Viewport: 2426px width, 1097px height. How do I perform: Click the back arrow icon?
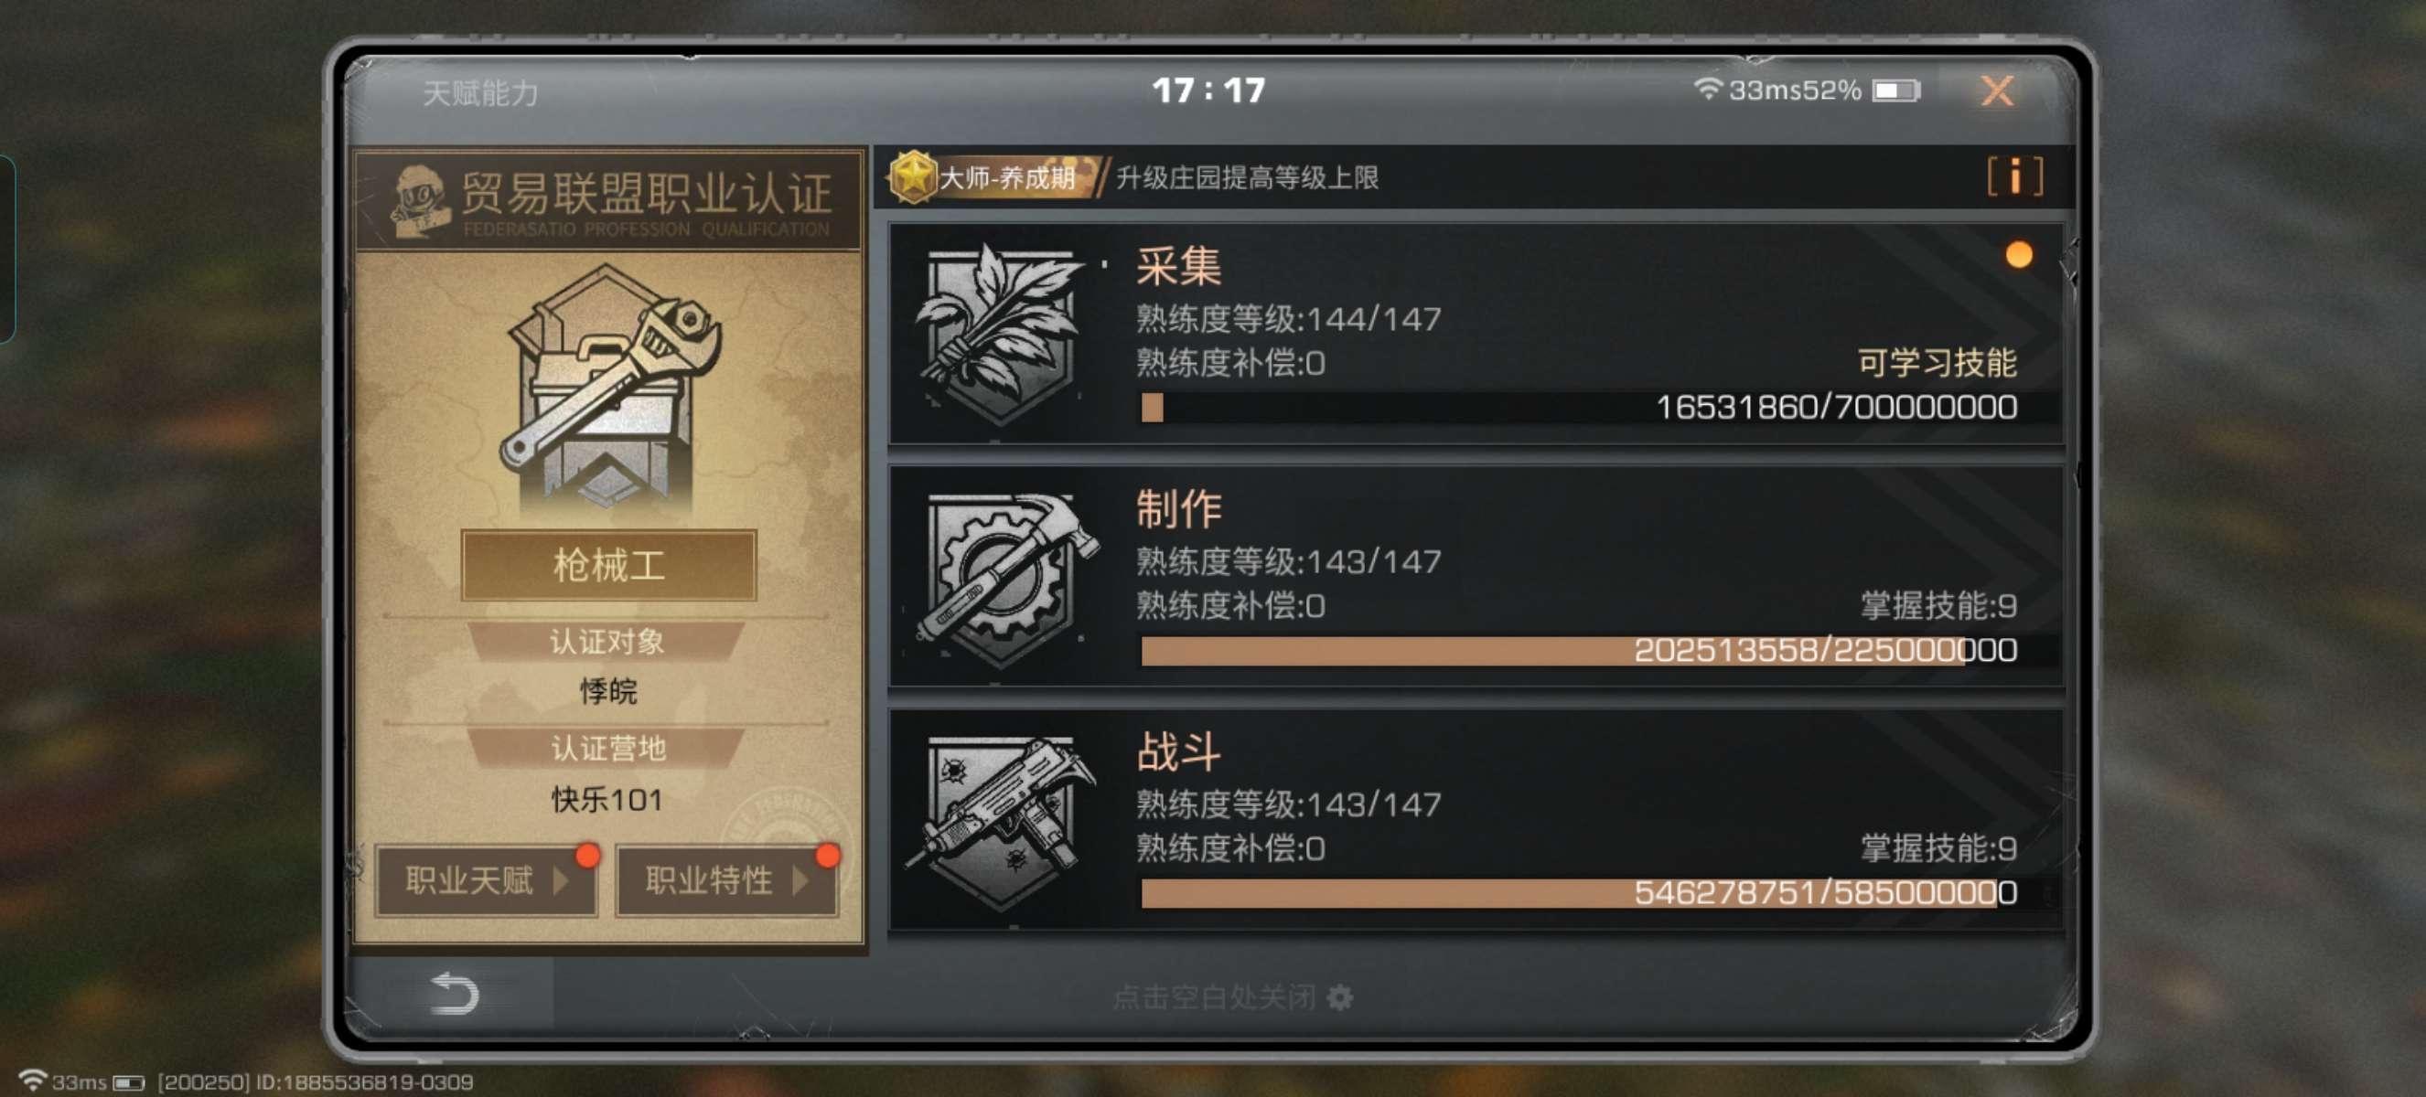click(454, 994)
